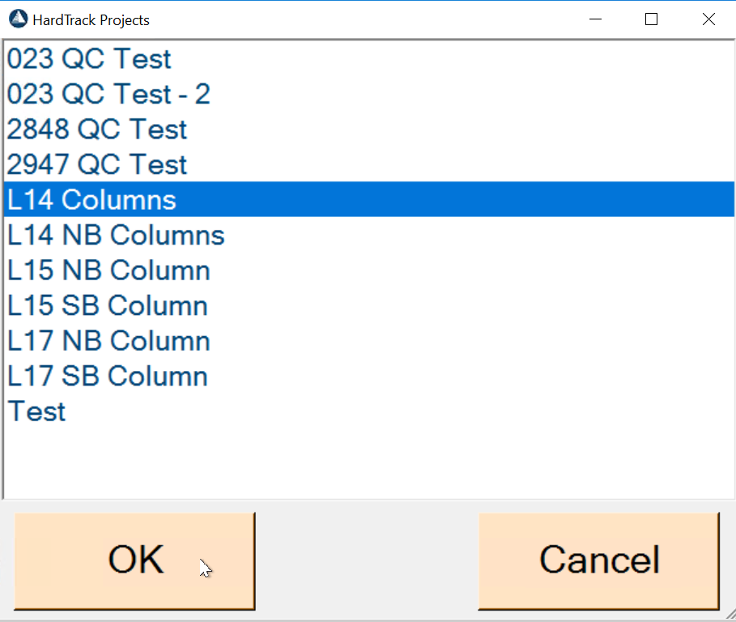Click the blank list area below Test
Screen dimensions: 736x622
(364, 462)
